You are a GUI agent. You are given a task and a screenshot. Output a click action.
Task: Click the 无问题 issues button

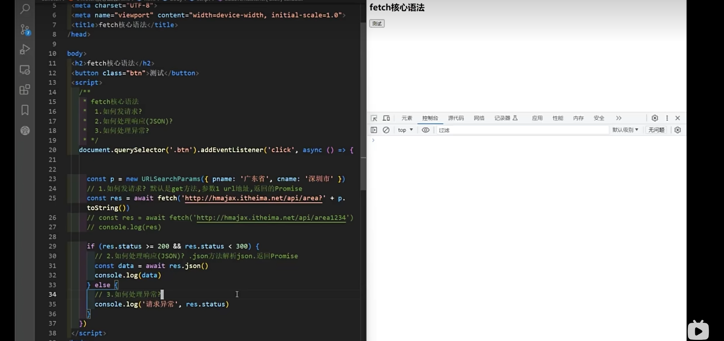(656, 130)
